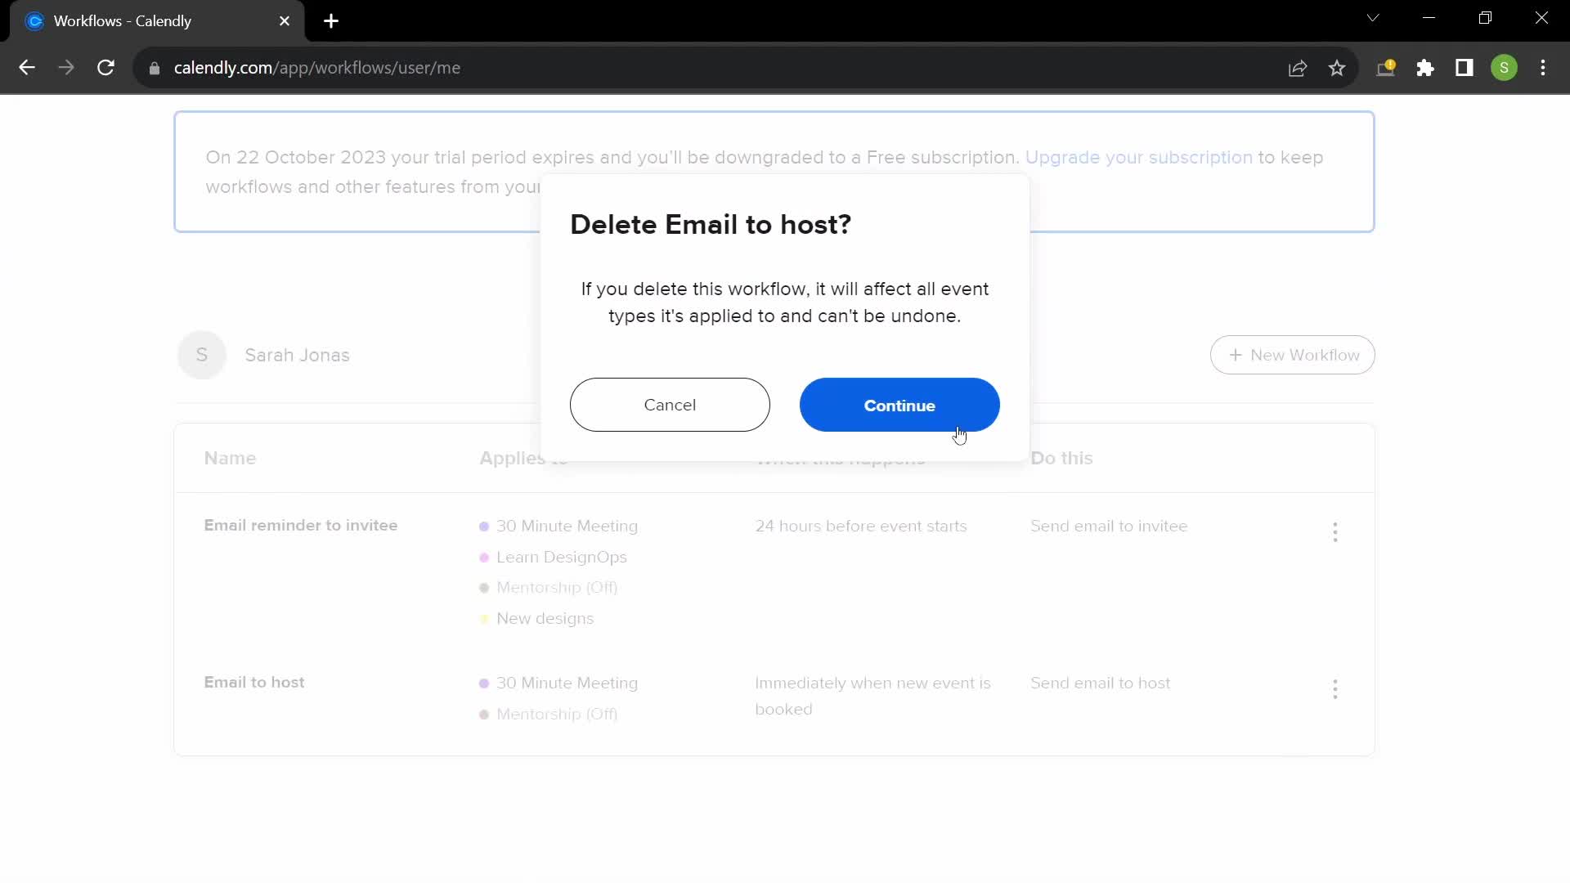Click the share icon in the browser toolbar
The height and width of the screenshot is (883, 1570).
coord(1299,68)
